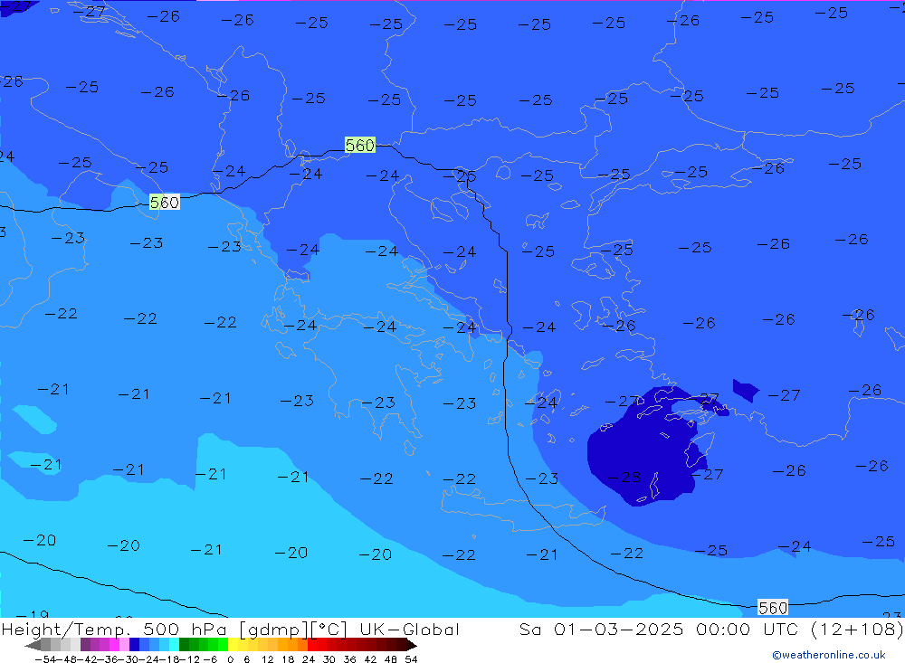
Task: Click the '-54' label on the color scale
Action: coord(46,659)
